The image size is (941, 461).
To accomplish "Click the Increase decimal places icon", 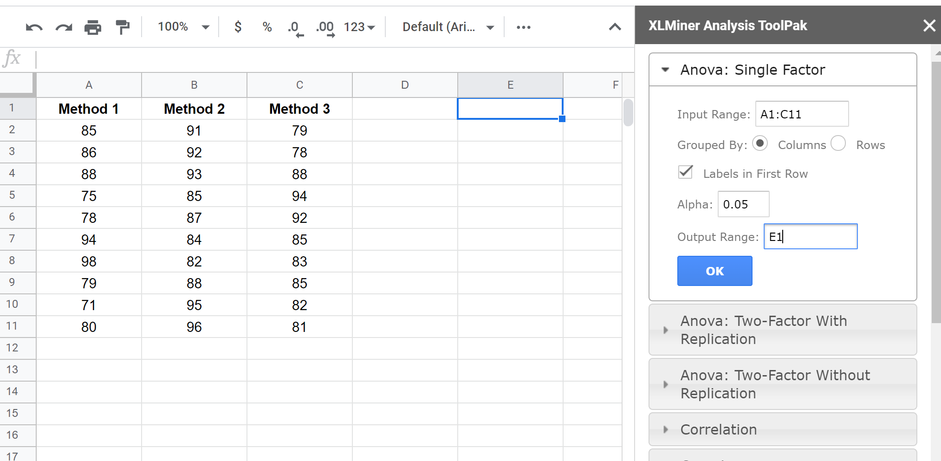I will 325,28.
